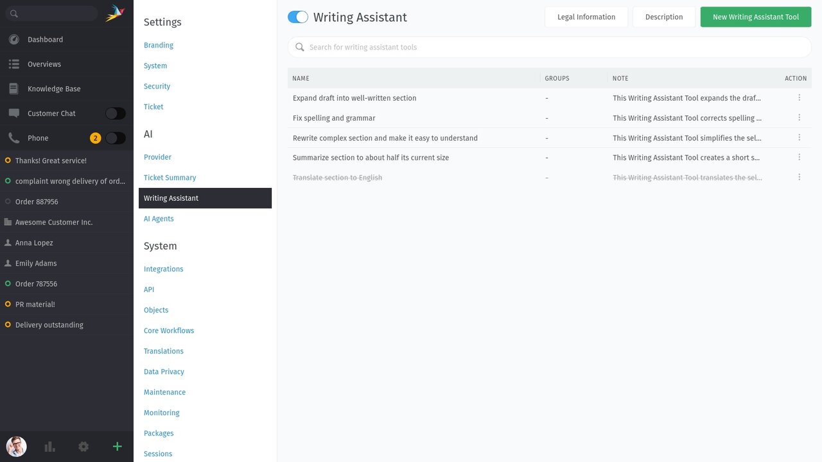822x462 pixels.
Task: Select the Phone sidebar icon
Action: [x=14, y=137]
